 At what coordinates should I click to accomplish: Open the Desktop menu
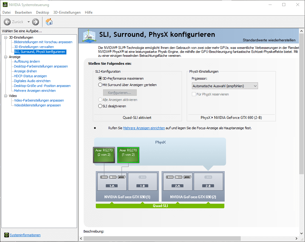(x=43, y=12)
